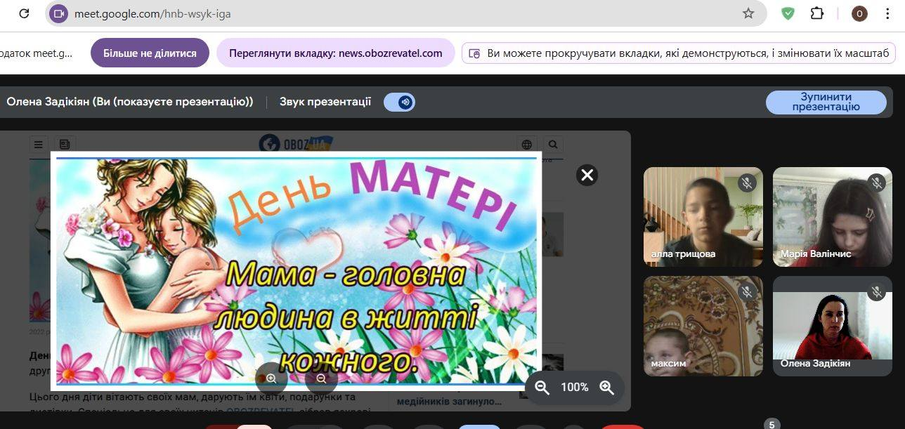
Task: Open the Chrome profile avatar
Action: click(859, 13)
